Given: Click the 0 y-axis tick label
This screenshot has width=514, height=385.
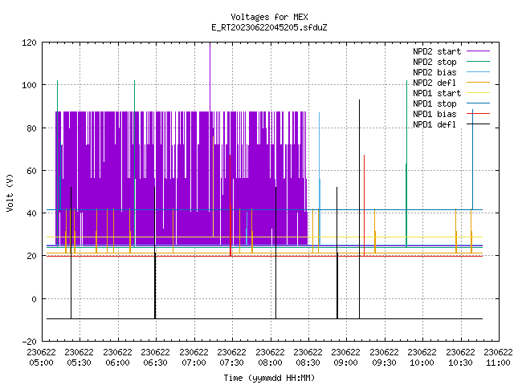Looking at the screenshot, I should [34, 299].
